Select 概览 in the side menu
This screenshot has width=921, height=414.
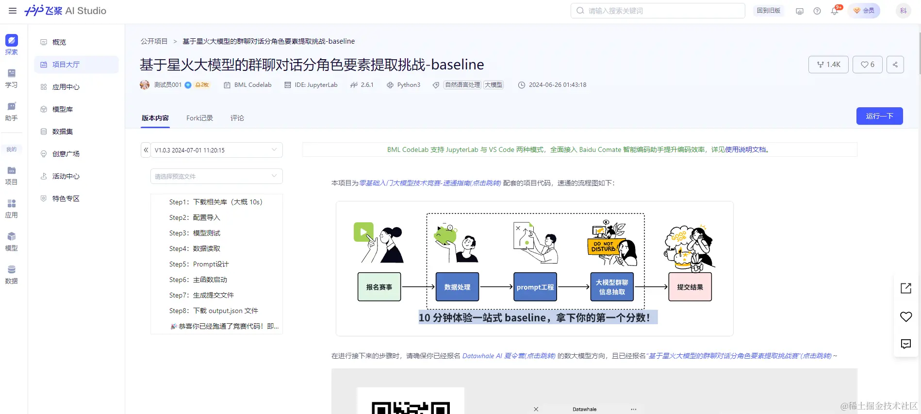76,42
